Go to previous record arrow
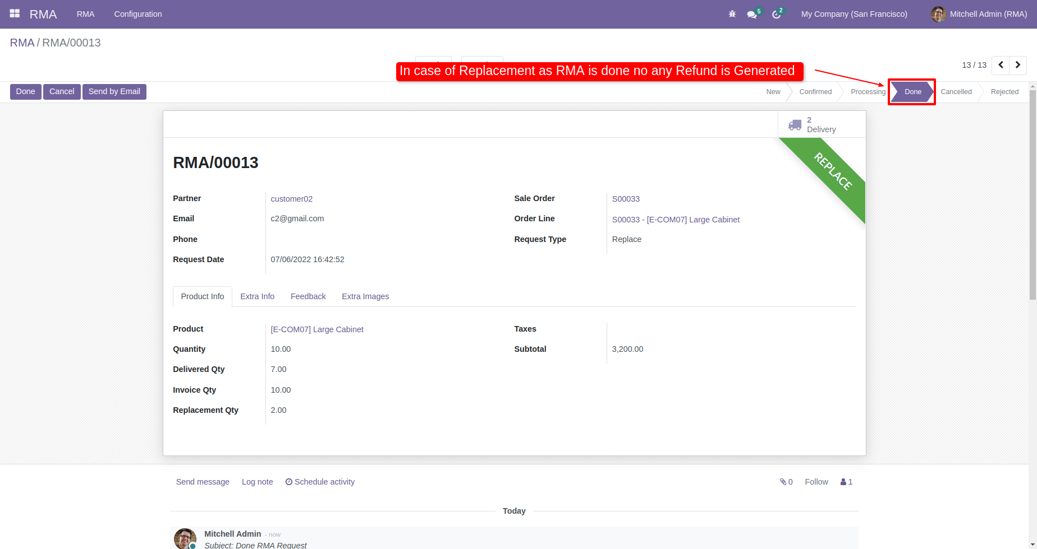Image resolution: width=1037 pixels, height=549 pixels. pyautogui.click(x=1001, y=65)
